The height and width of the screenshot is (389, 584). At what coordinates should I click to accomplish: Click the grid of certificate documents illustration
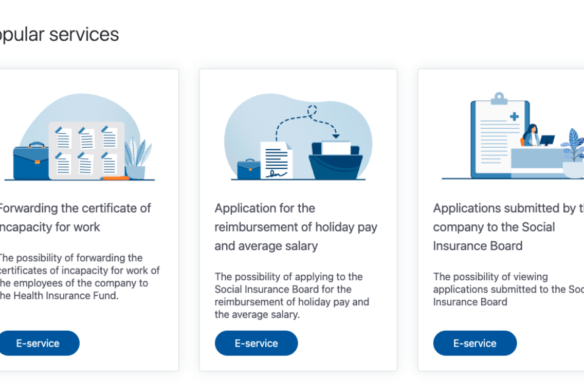[x=86, y=150]
